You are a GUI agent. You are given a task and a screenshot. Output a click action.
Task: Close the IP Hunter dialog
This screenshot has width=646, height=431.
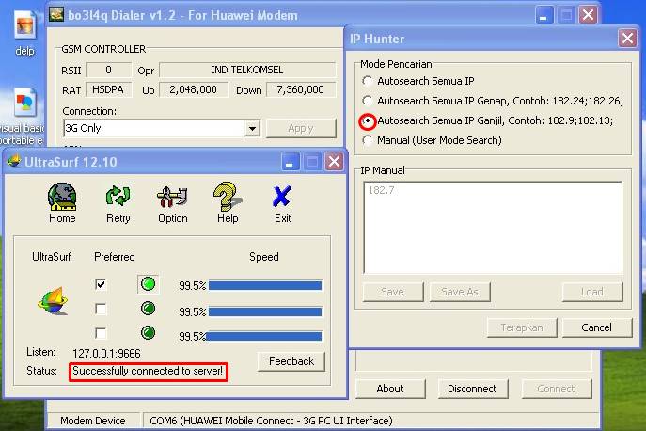[627, 39]
